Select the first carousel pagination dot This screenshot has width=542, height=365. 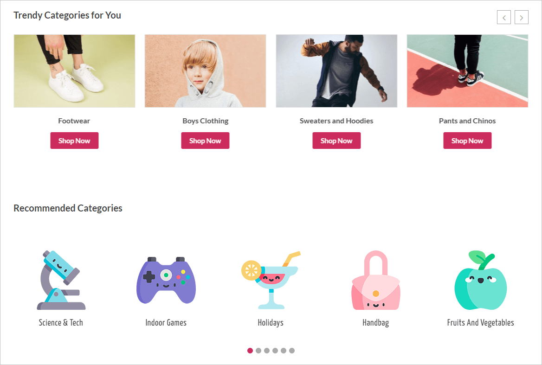[250, 351]
